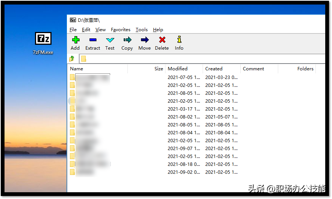332x199 pixels.
Task: Click the Created date 2021-05-07 cell
Action: (221, 117)
